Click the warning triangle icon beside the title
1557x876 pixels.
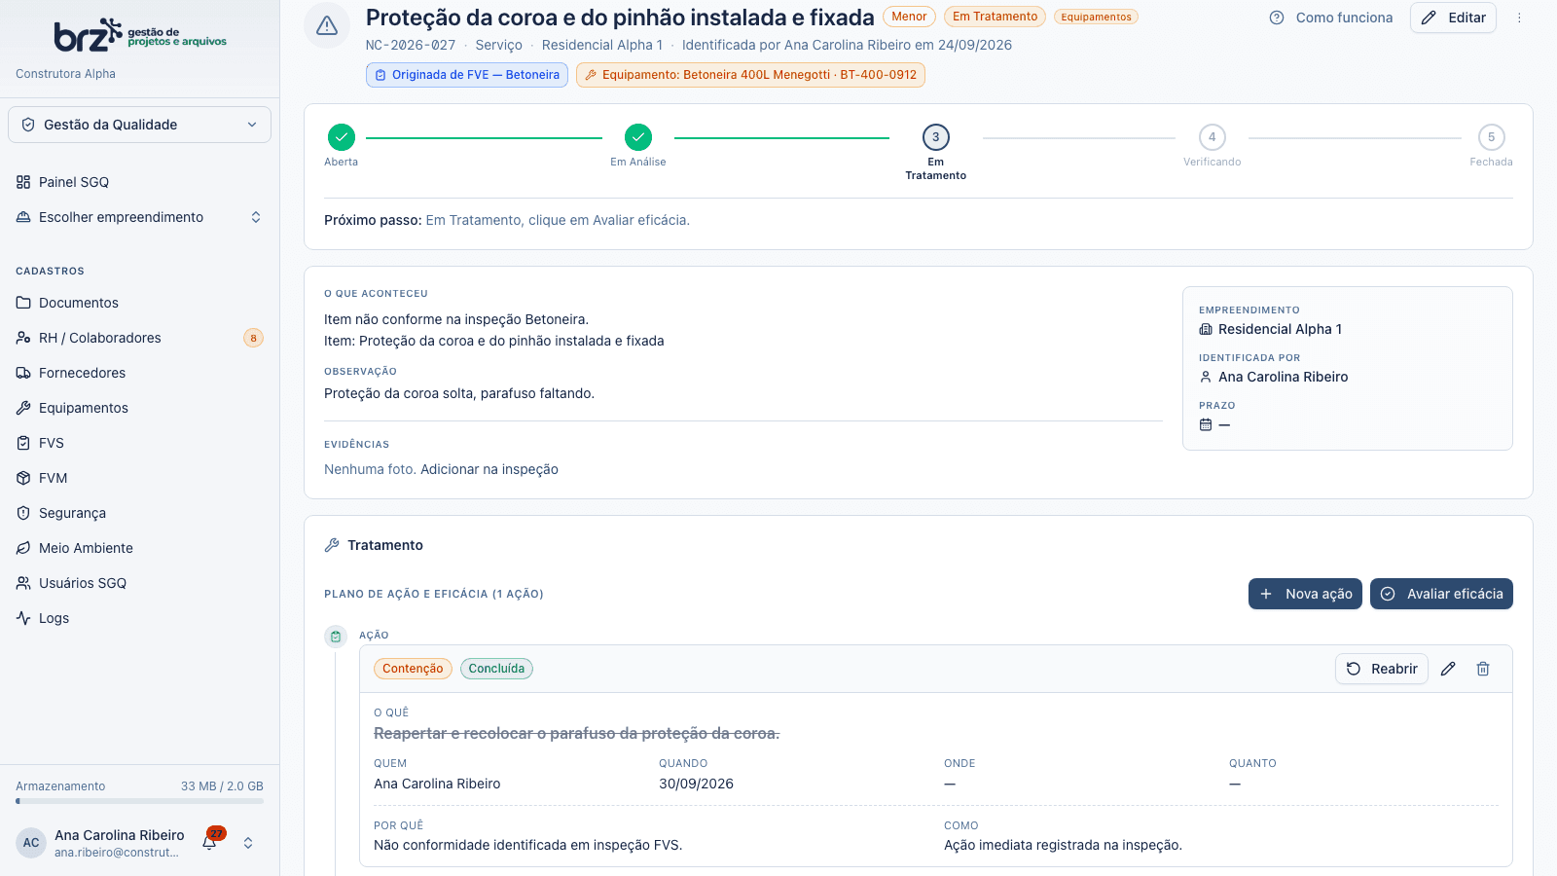(x=327, y=25)
